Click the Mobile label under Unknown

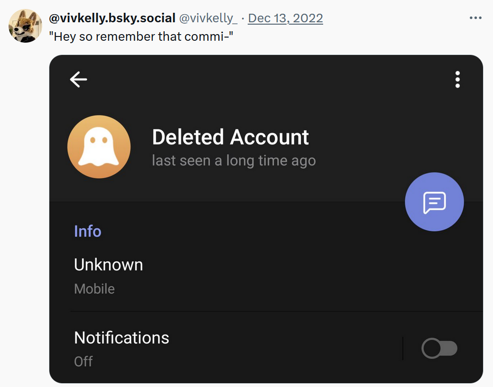pos(94,289)
